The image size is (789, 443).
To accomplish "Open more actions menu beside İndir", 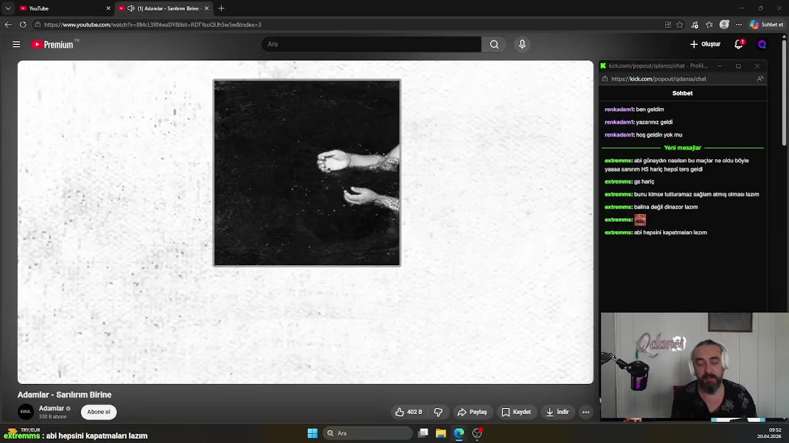I will click(x=586, y=412).
